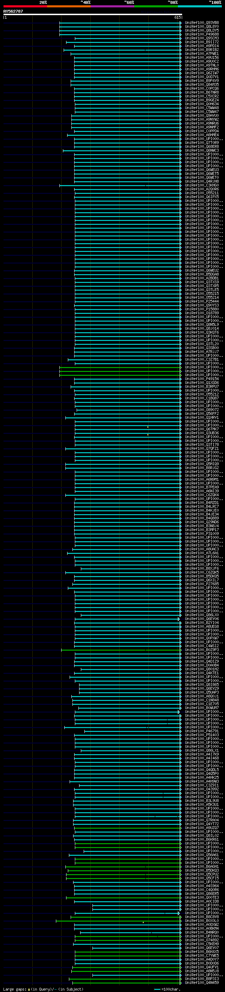Select hit label UniRef100_Q9SCM3

(202, 38)
